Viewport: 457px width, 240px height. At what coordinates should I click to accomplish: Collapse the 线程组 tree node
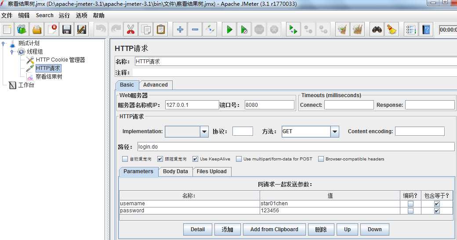click(12, 52)
